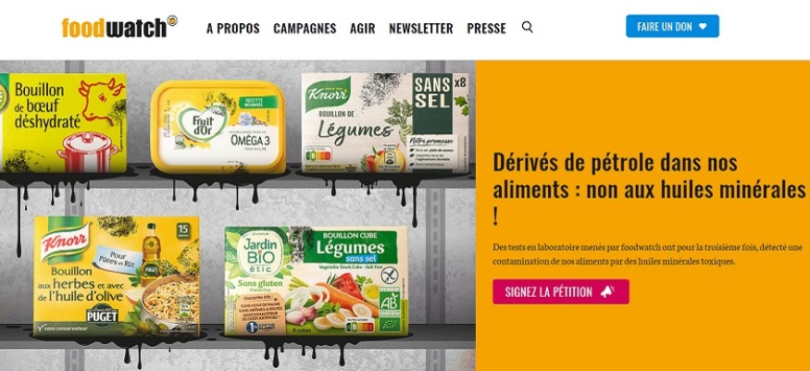This screenshot has height=371, width=810.
Task: Click the foodwatch logo
Action: click(119, 28)
